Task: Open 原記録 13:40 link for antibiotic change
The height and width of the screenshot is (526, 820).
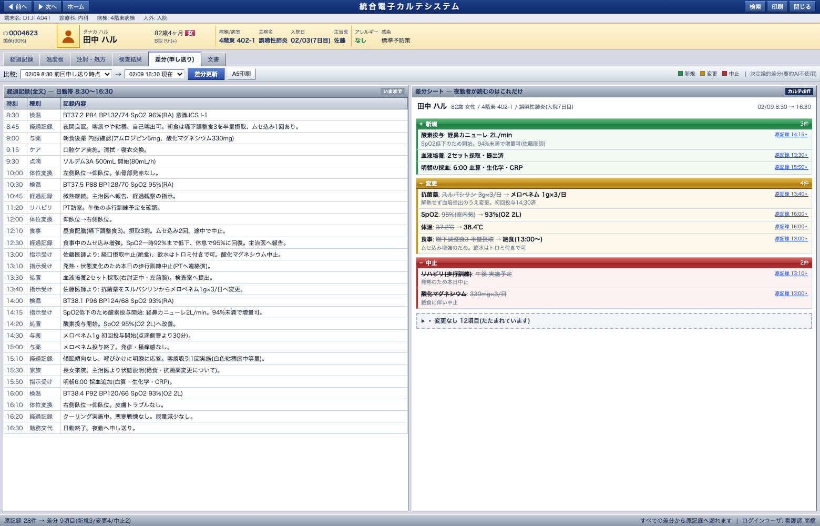Action: pos(791,194)
